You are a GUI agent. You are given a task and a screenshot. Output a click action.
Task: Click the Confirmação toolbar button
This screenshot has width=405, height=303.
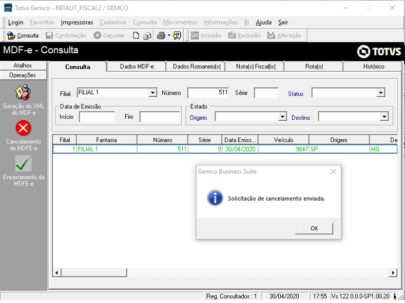[66, 35]
